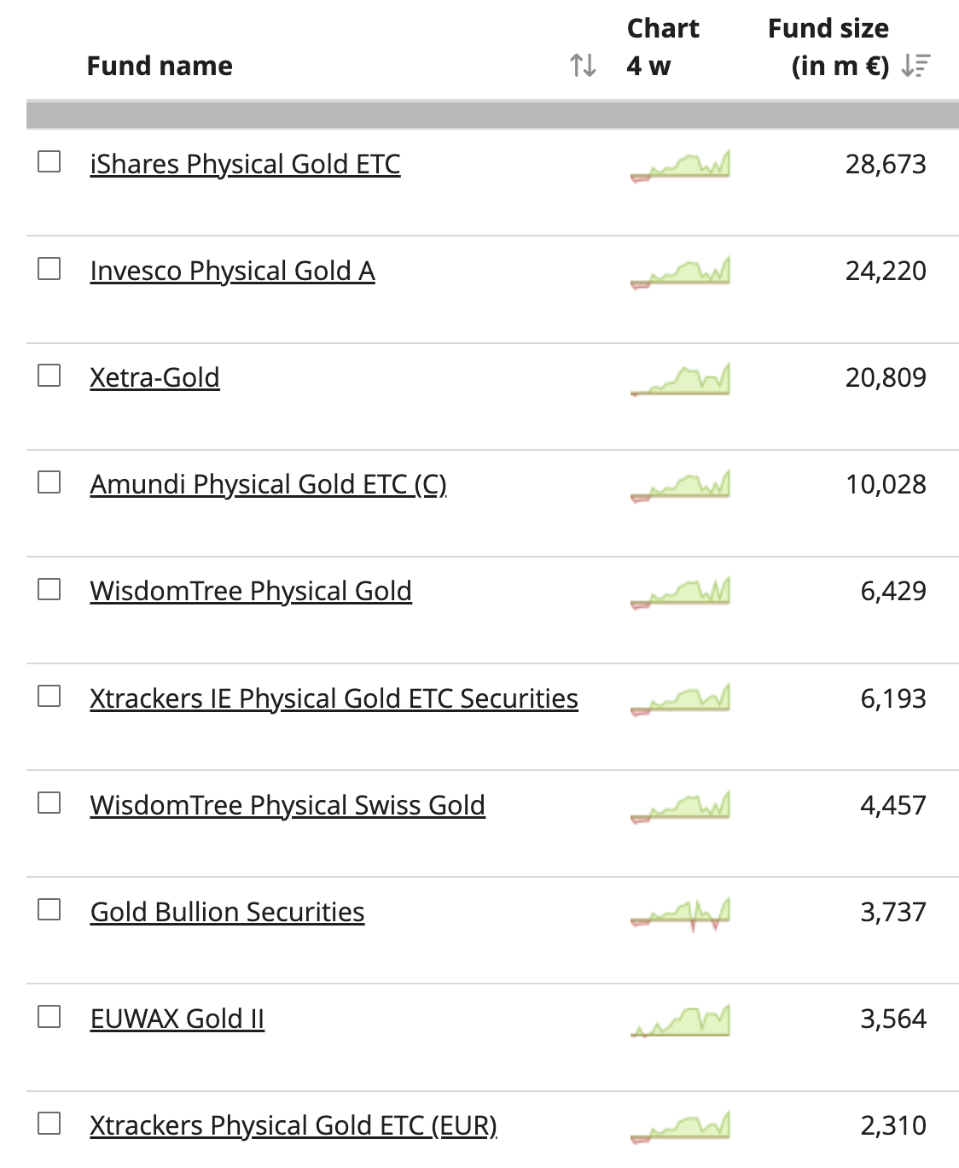Click the Fund size column header

coord(828,47)
